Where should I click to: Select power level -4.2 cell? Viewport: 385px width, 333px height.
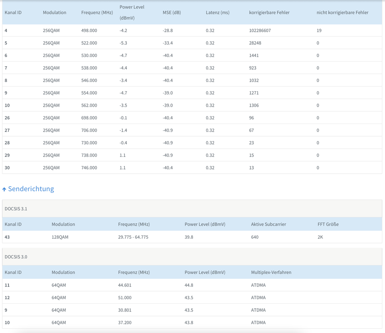(x=123, y=30)
